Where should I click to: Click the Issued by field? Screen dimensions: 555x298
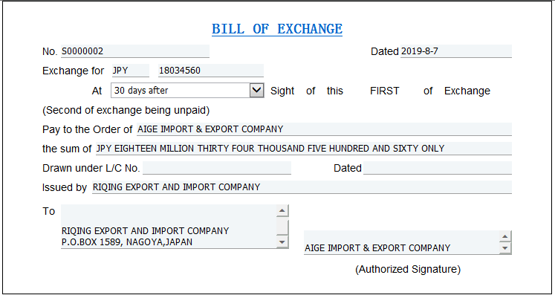300,187
